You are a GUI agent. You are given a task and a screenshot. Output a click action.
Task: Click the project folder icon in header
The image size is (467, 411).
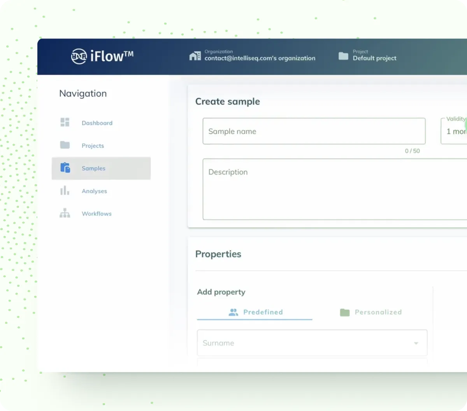tap(343, 56)
